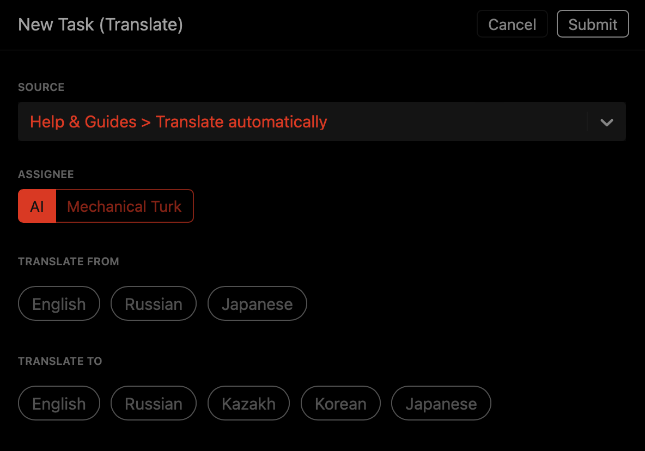Pick Japanese as the Translate From language
The image size is (645, 451).
(x=257, y=304)
